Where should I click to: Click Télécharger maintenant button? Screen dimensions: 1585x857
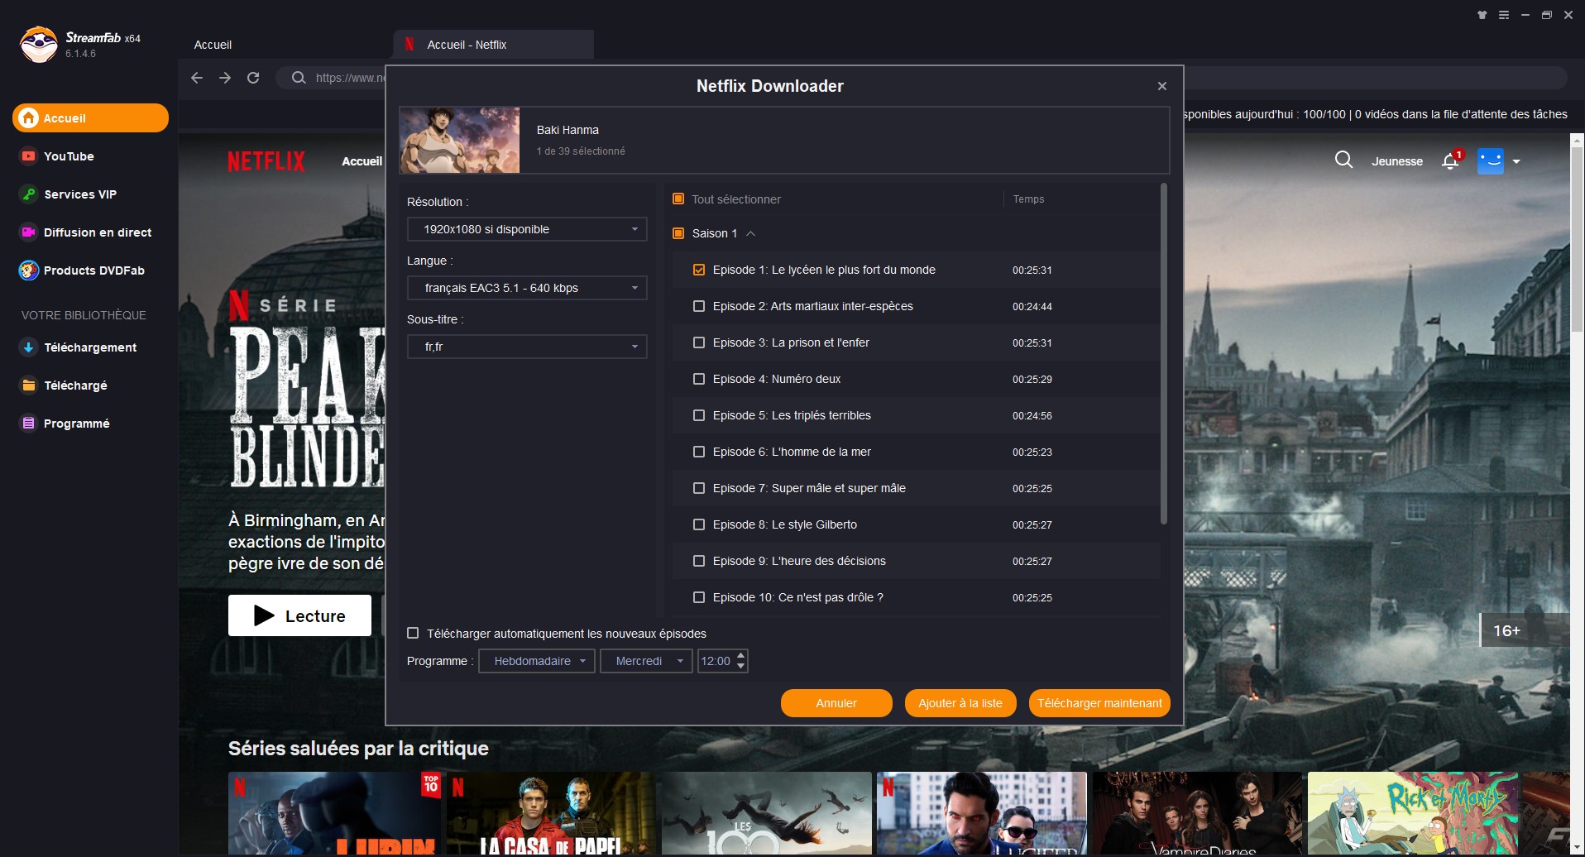(x=1099, y=703)
